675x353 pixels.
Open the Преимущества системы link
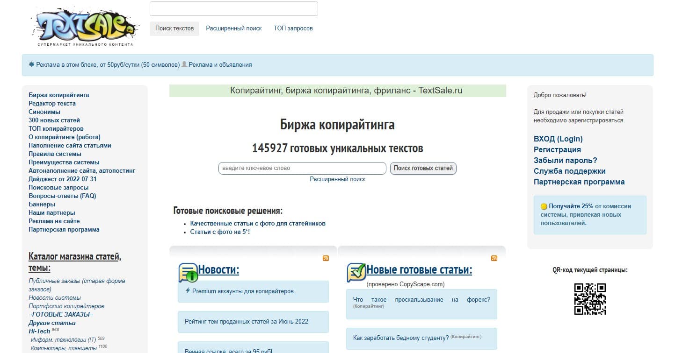[x=64, y=162]
